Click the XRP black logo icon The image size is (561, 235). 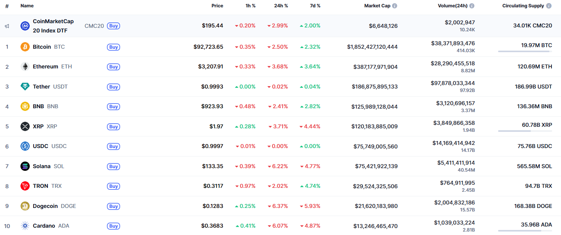pos(25,126)
